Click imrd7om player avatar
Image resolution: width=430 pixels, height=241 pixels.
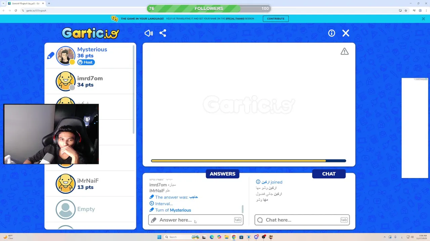tap(66, 81)
